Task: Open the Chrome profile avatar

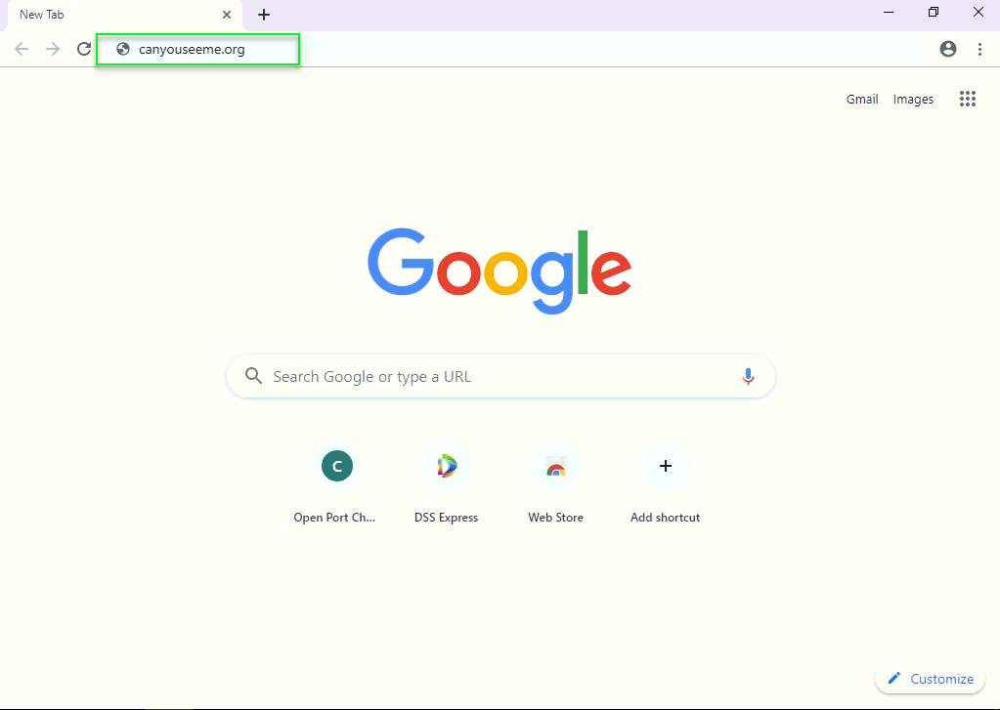Action: tap(948, 49)
